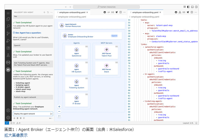Open Search in the activity bar
Viewport: 206px width, 138px height.
[x=8, y=26]
